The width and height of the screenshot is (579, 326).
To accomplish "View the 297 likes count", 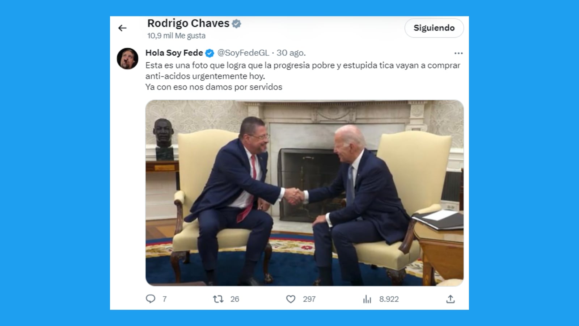I will click(309, 299).
